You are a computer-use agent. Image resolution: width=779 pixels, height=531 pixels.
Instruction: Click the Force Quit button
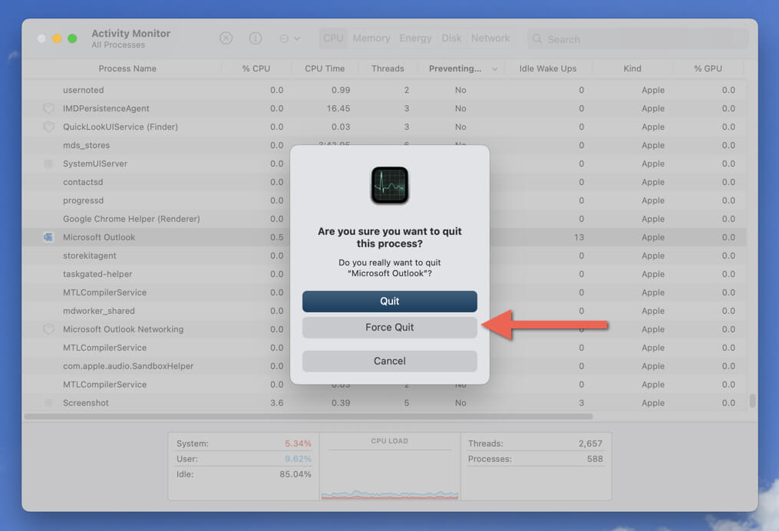pyautogui.click(x=390, y=328)
